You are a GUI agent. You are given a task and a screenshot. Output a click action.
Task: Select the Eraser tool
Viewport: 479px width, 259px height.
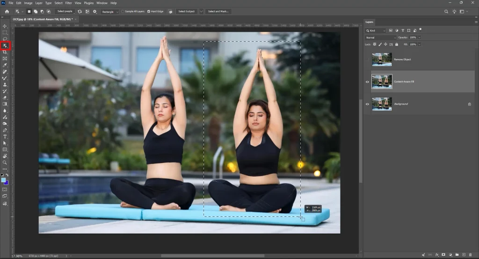(5, 98)
